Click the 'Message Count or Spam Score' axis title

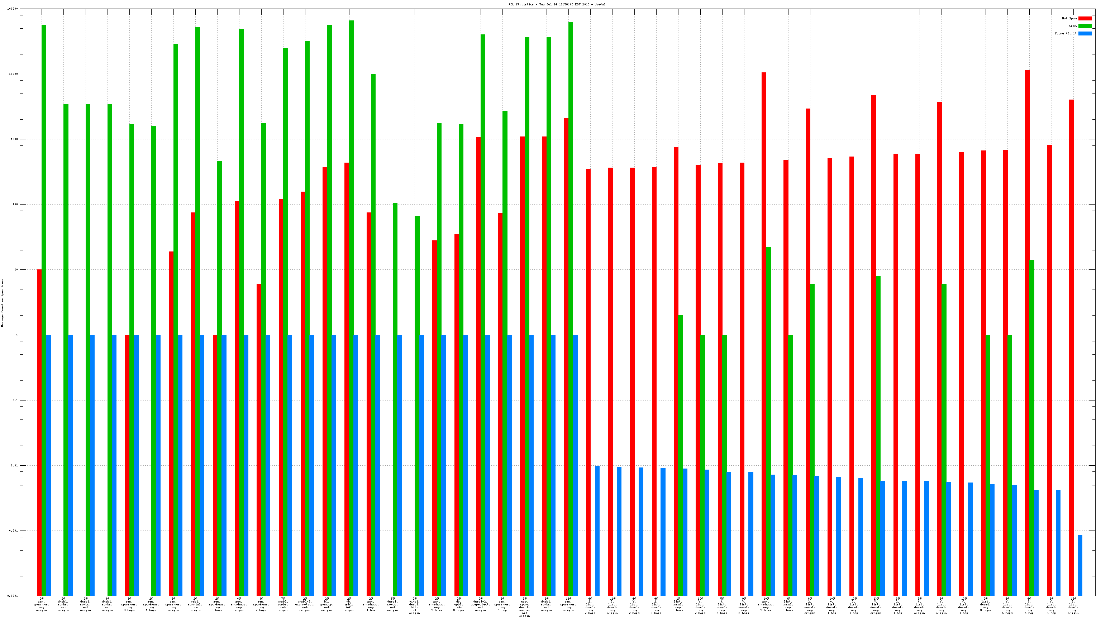coord(2,302)
